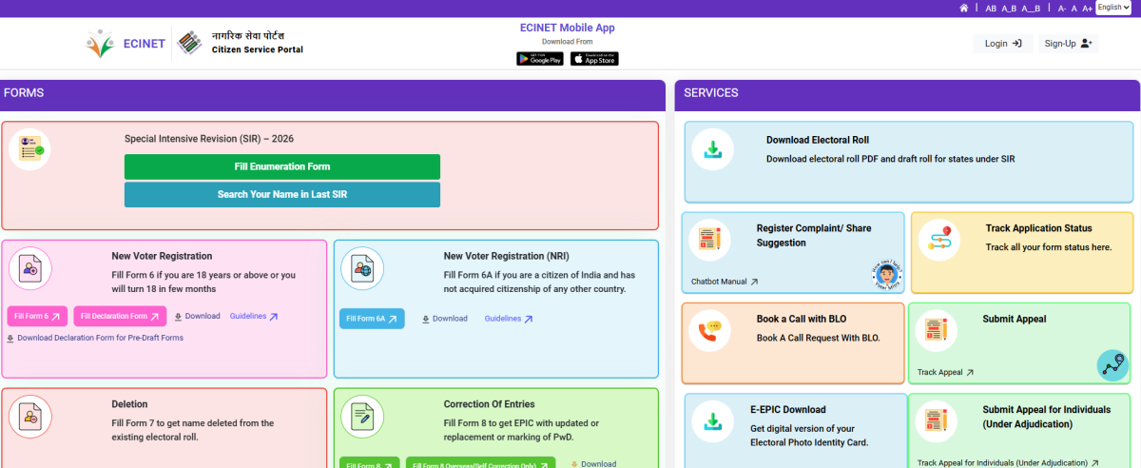Select the AB normal text spacing option
1141x468 pixels.
(x=991, y=8)
